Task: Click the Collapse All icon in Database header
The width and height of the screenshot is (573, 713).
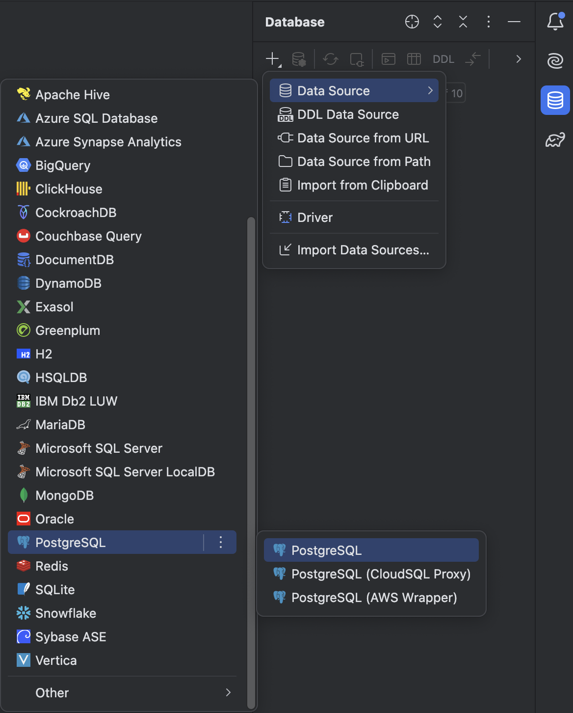Action: click(463, 22)
